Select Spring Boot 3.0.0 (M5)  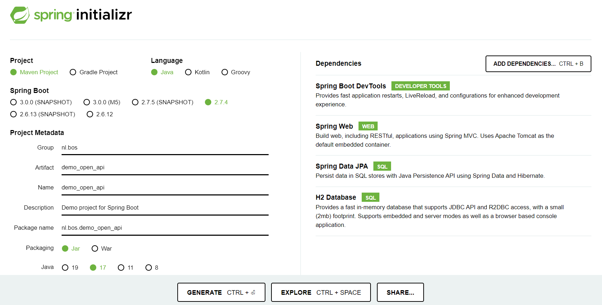pos(87,102)
